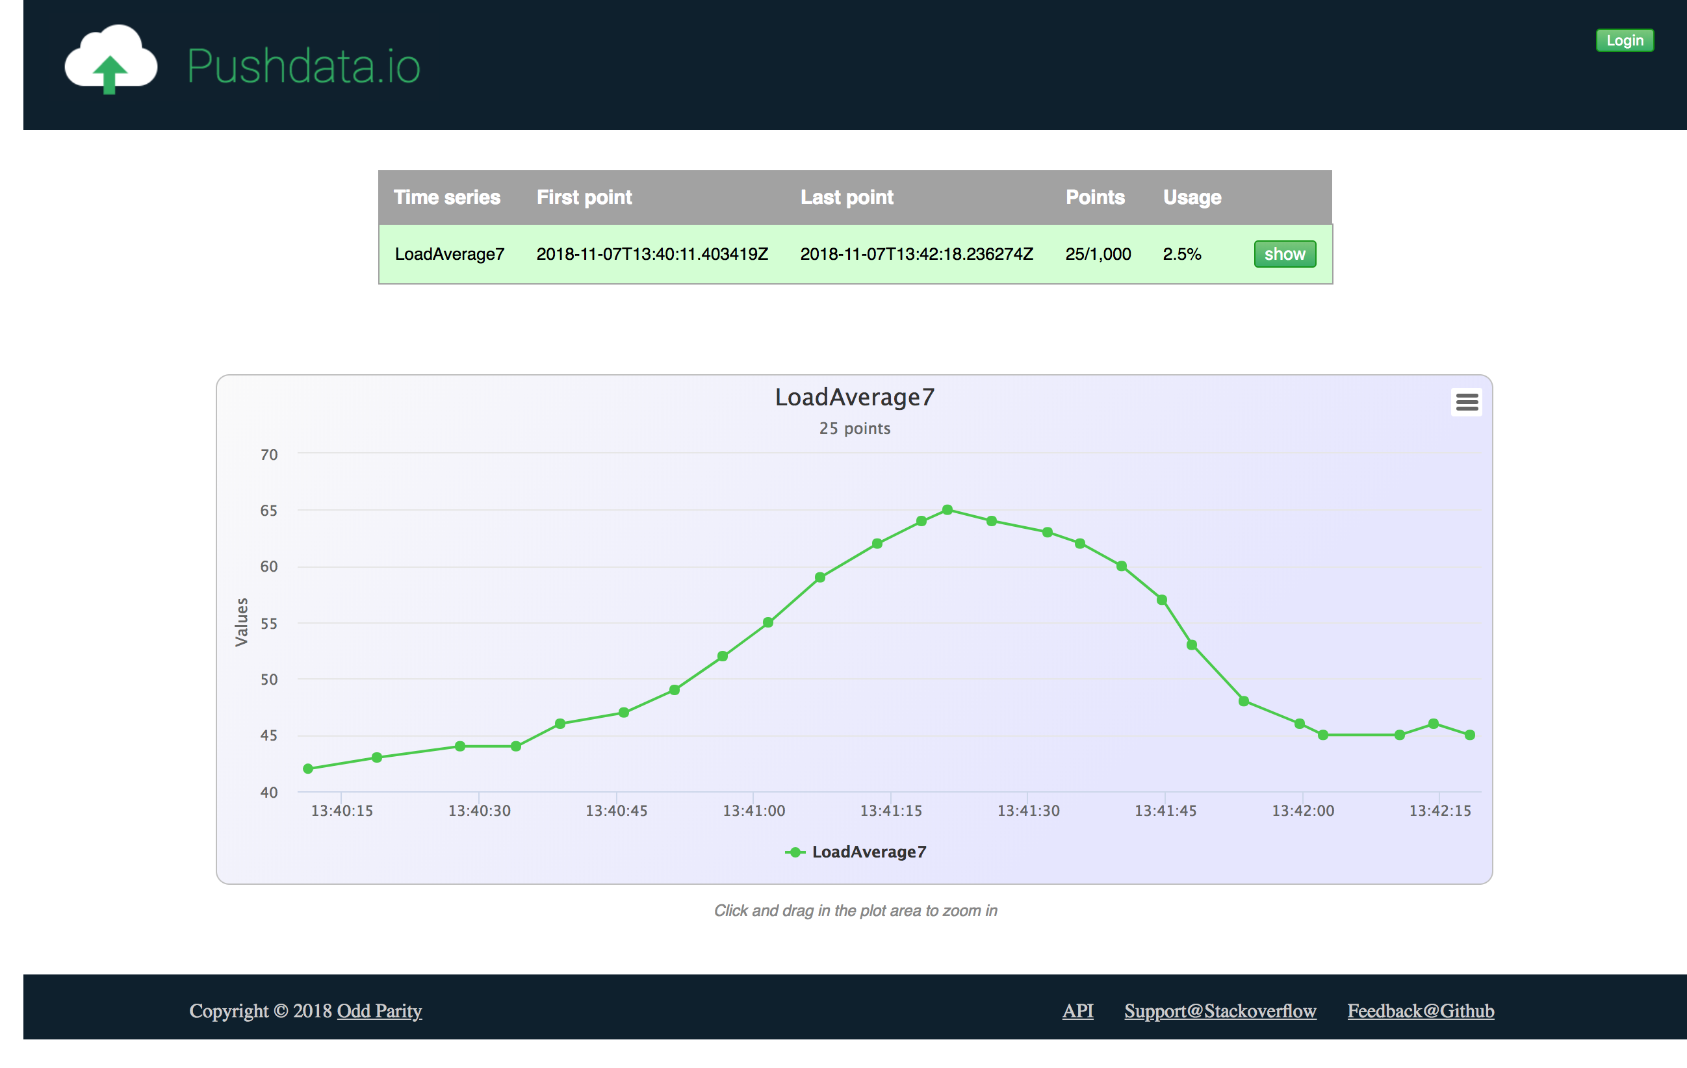
Task: Click the 13:41:30 x-axis label
Action: (x=1029, y=811)
